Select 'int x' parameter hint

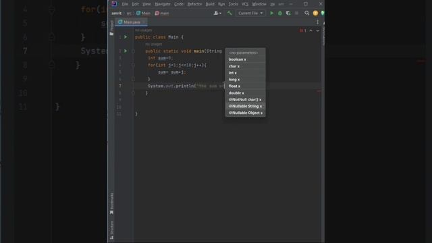pyautogui.click(x=246, y=73)
